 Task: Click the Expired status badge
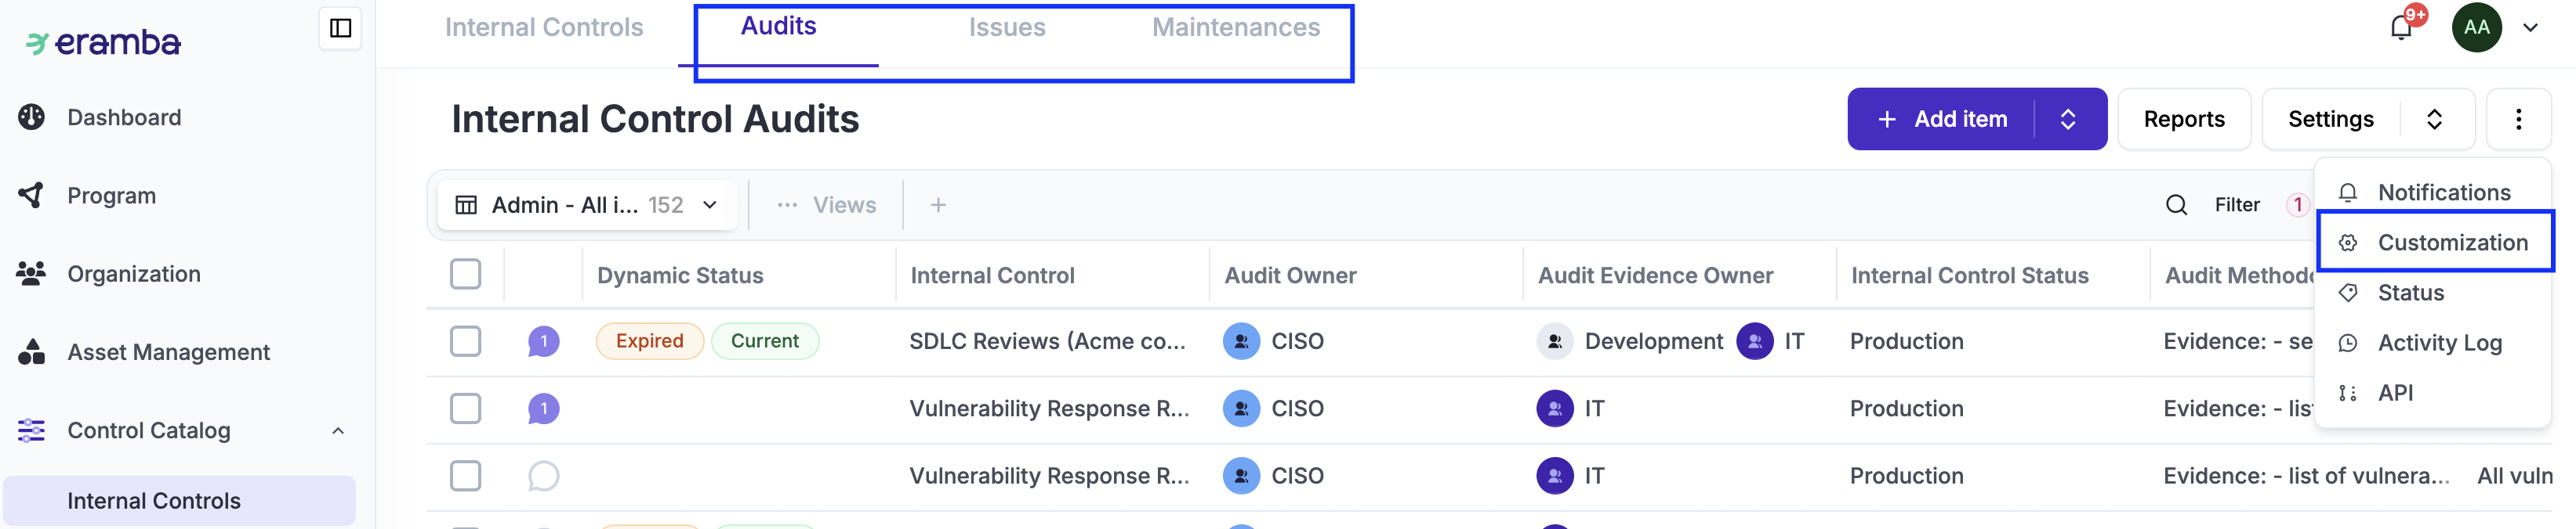click(649, 341)
